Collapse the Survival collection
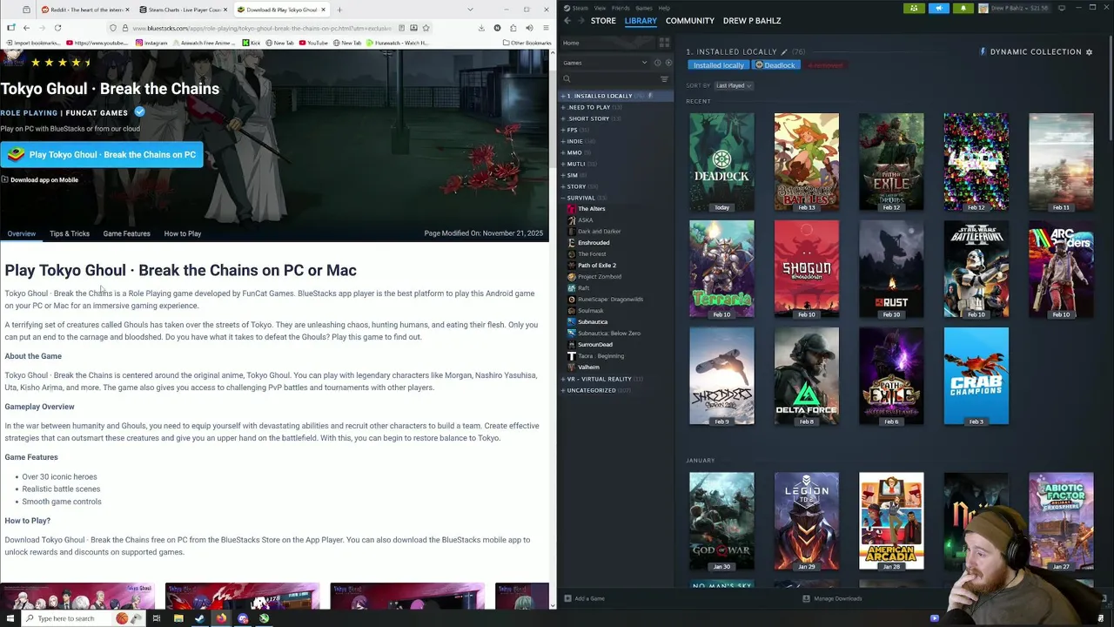Image resolution: width=1114 pixels, height=627 pixels. [563, 198]
